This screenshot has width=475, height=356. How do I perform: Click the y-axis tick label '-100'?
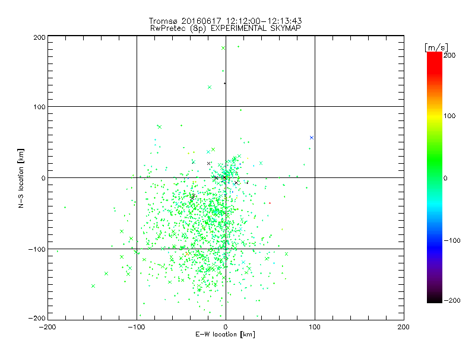click(x=37, y=249)
